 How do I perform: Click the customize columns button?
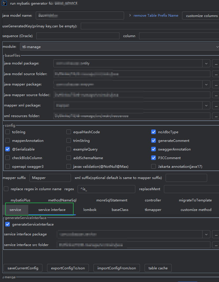[x=202, y=16]
